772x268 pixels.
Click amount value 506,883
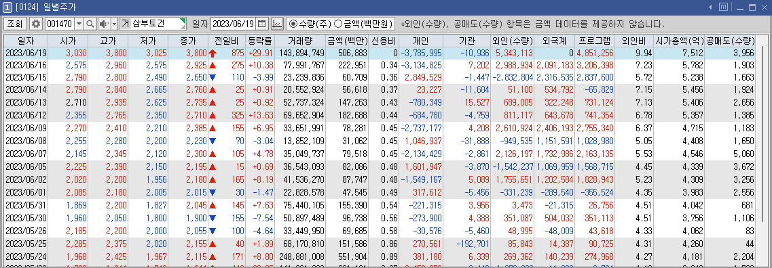tap(353, 53)
